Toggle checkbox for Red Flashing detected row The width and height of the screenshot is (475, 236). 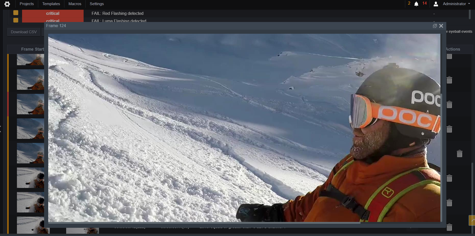point(16,13)
